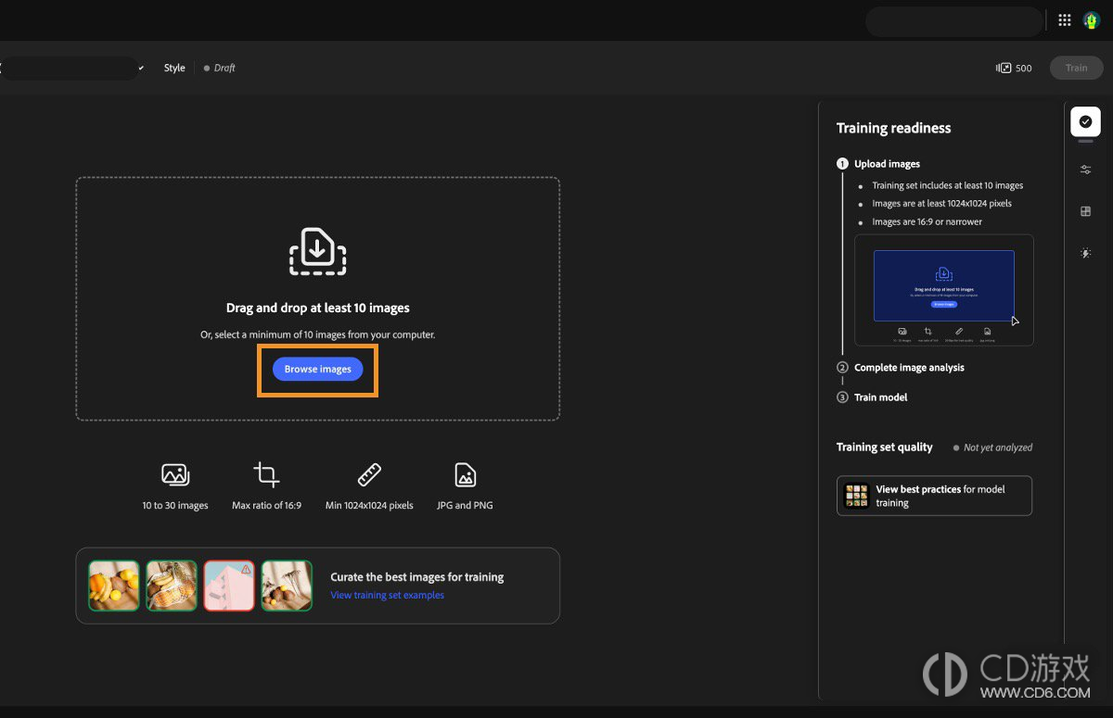Open the bananas in mesh bag thumbnail
The width and height of the screenshot is (1113, 718).
(x=172, y=586)
